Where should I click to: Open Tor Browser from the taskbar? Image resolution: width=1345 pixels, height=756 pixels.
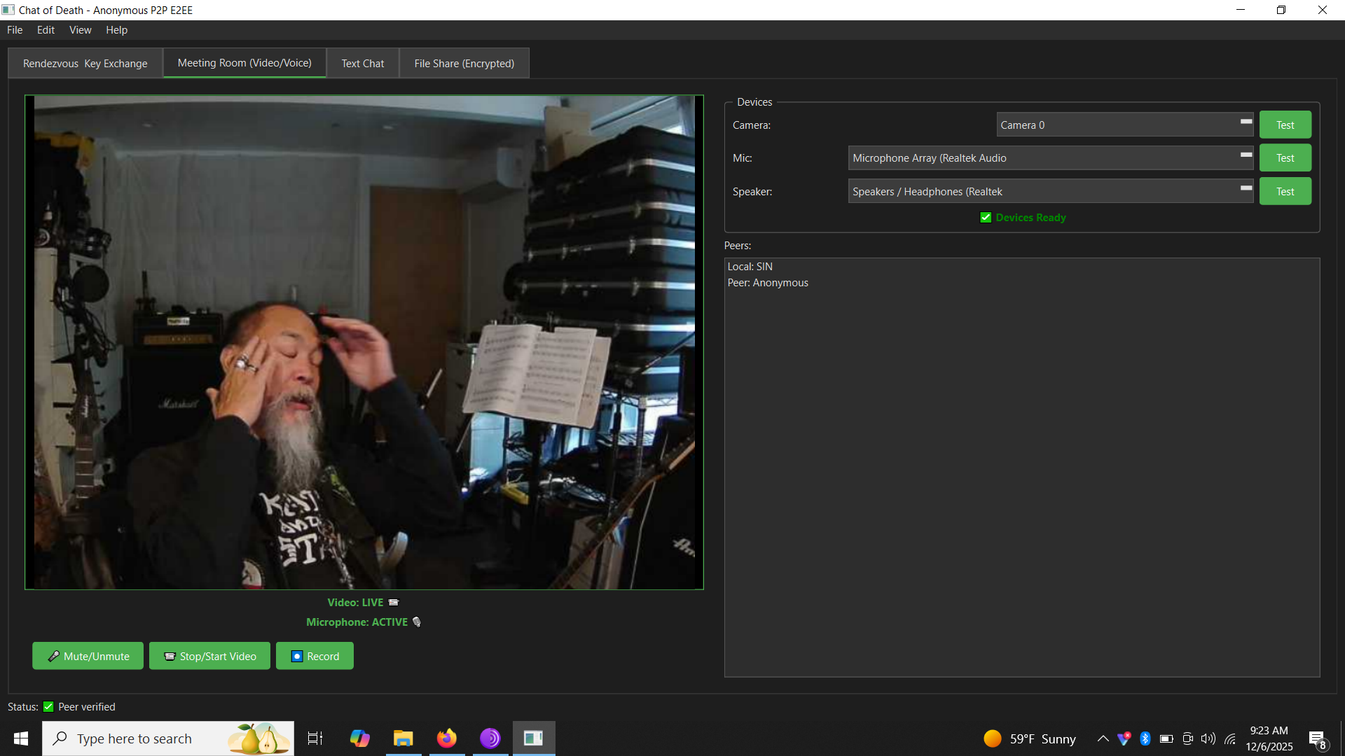(x=490, y=738)
